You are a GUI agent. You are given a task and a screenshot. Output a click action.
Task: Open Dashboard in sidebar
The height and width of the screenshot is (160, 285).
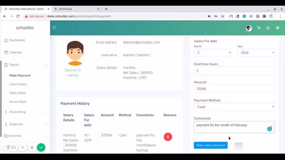(x=17, y=40)
